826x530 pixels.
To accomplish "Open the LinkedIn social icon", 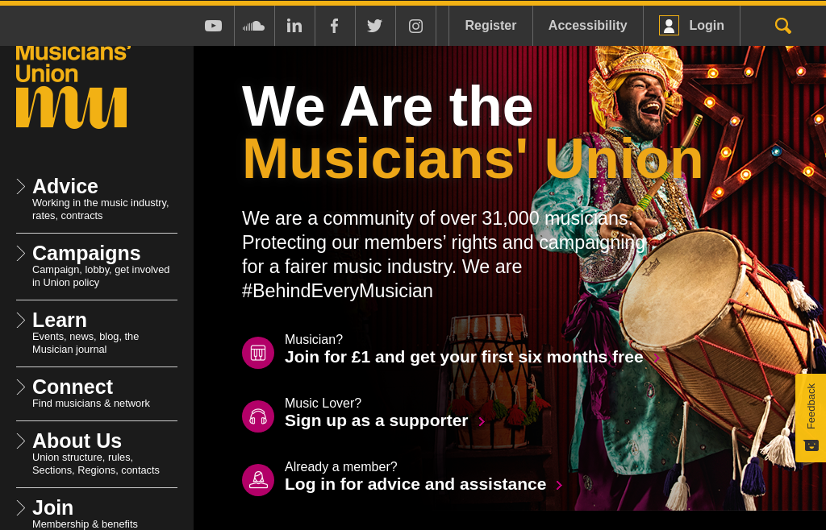I will click(294, 26).
